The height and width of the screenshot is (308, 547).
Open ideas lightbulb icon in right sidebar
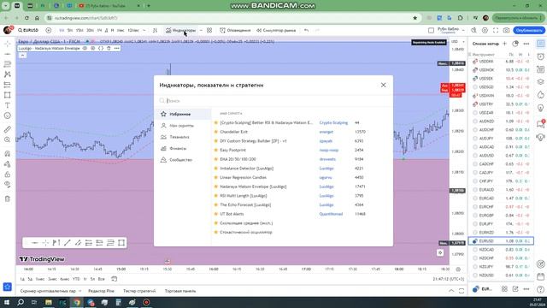click(541, 109)
